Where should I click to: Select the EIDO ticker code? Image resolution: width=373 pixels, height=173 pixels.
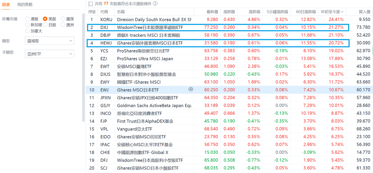106,137
